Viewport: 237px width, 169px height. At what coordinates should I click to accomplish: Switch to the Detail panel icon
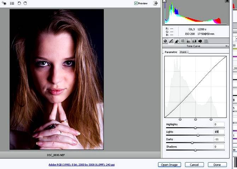177,41
